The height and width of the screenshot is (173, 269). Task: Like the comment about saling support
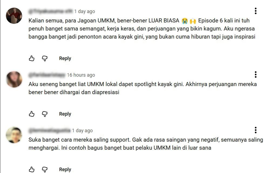pyautogui.click(x=32, y=170)
